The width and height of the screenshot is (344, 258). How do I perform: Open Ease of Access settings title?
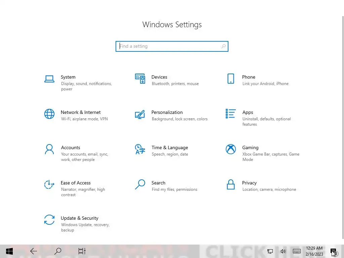click(76, 183)
